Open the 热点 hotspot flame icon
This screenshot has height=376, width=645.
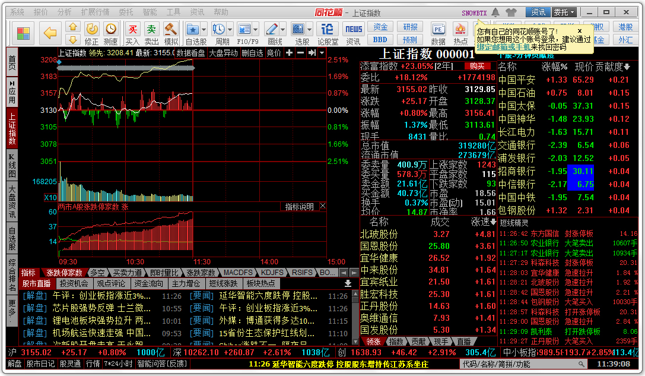[x=460, y=33]
